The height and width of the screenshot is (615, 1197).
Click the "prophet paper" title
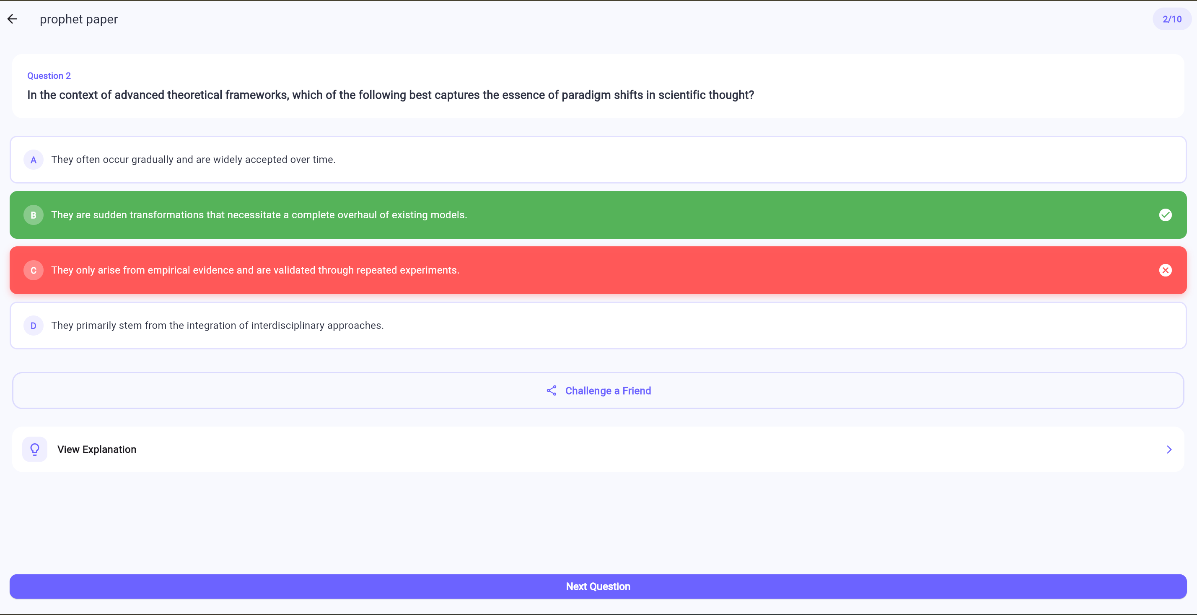pos(78,19)
